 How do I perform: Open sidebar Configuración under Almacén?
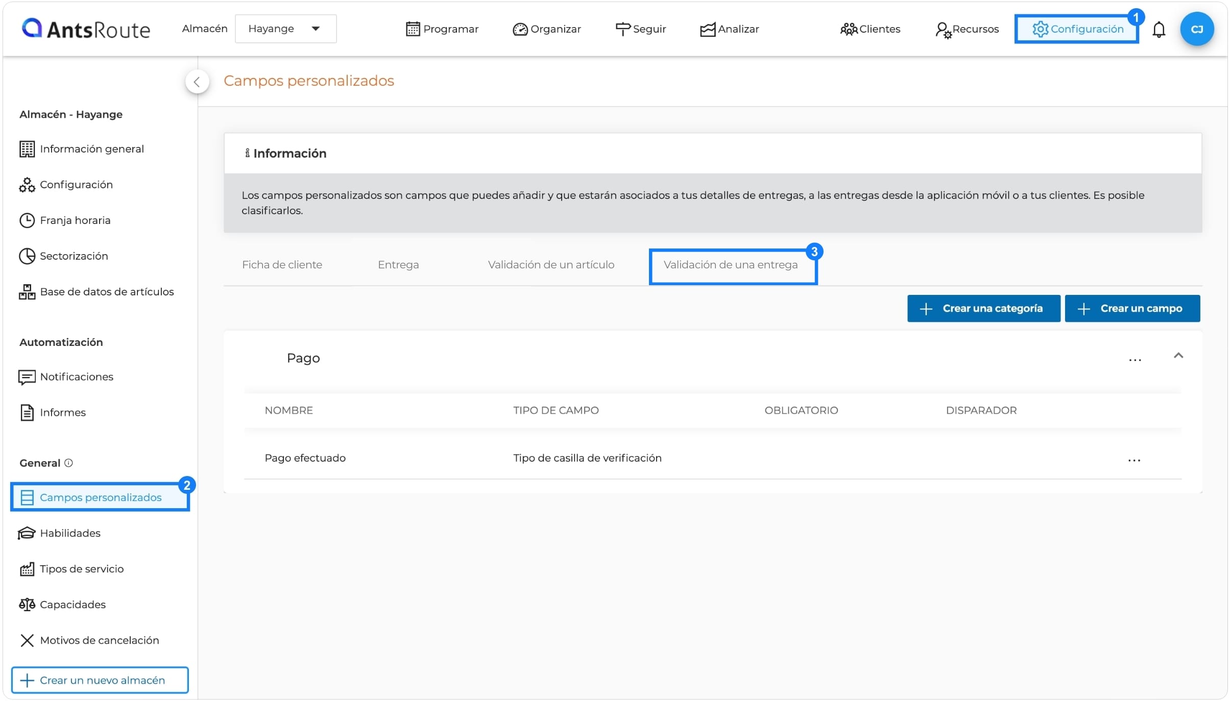pos(66,185)
